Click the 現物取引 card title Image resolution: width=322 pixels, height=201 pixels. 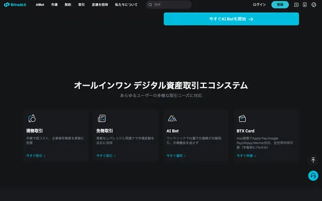[34, 131]
